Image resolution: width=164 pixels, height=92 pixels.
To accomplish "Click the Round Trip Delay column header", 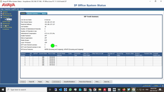I will point(121,54).
